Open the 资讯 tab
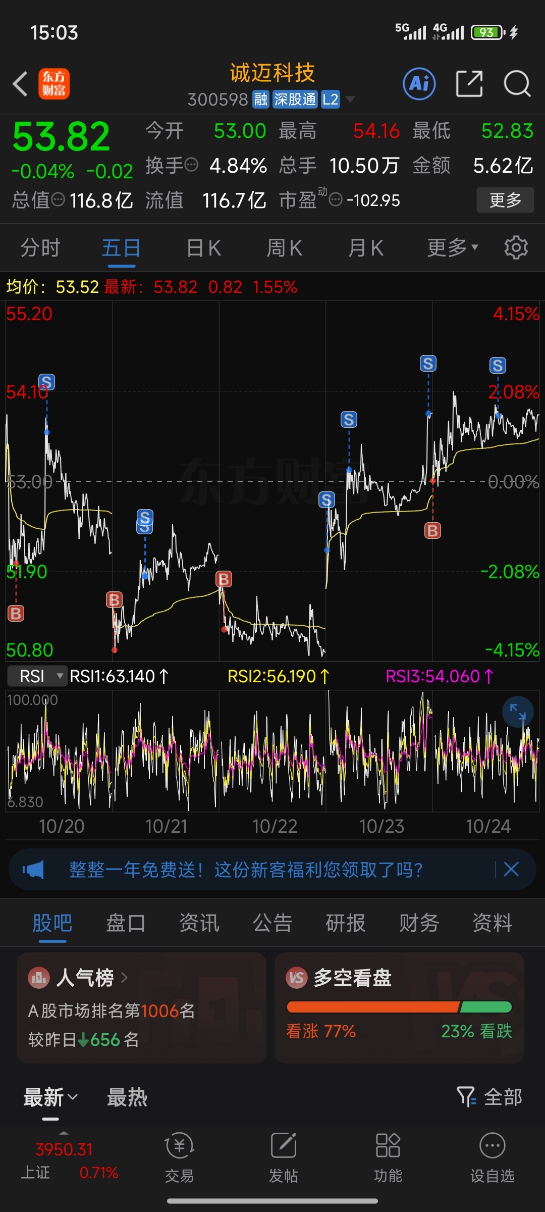Screen dimensions: 545x1212 (199, 923)
